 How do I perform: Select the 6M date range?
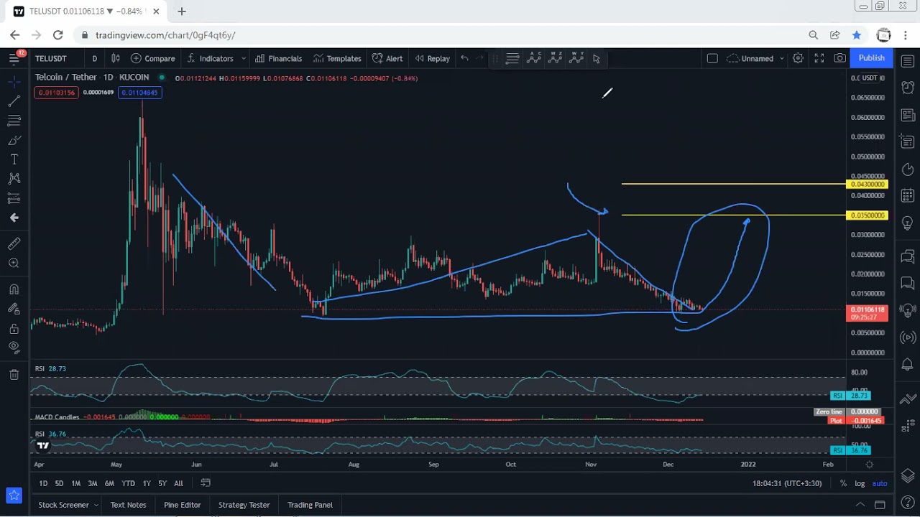(109, 483)
